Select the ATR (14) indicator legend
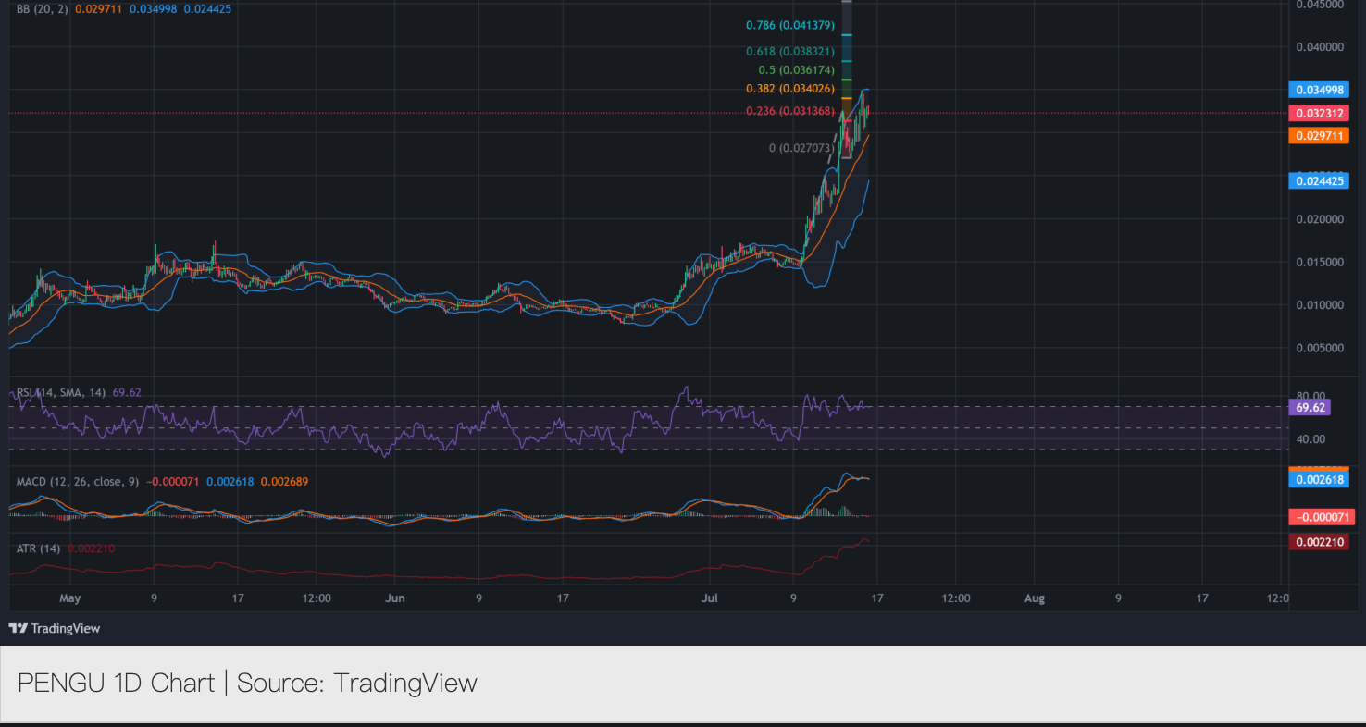This screenshot has width=1366, height=727. pyautogui.click(x=39, y=548)
